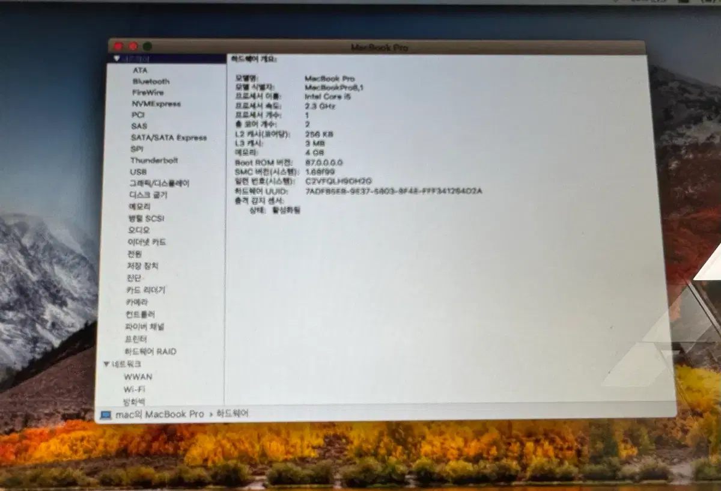Click the 'Intel Core i5' processor name
The width and height of the screenshot is (721, 491).
(x=327, y=97)
